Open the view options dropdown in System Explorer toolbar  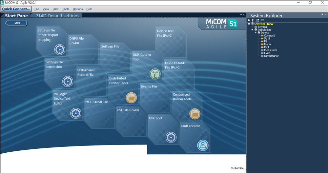click(x=263, y=20)
